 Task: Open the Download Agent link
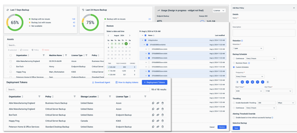tap(101, 82)
